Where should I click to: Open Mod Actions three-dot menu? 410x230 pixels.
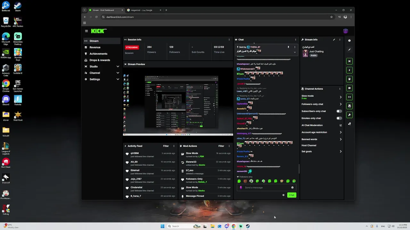click(x=229, y=146)
